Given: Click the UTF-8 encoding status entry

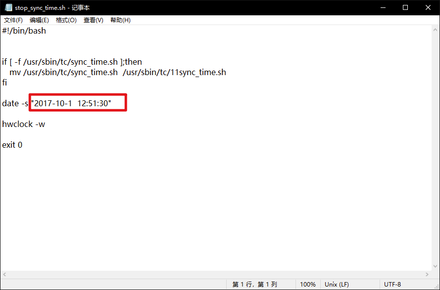Looking at the screenshot, I should point(392,285).
